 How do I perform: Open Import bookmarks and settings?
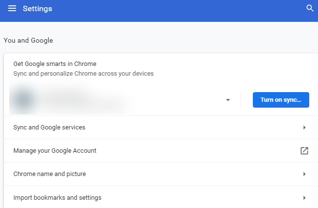[161, 197]
